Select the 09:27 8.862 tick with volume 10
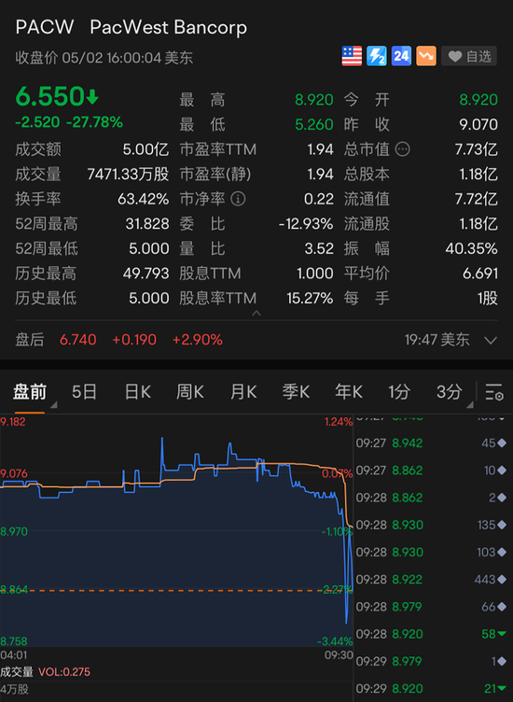 pos(431,470)
